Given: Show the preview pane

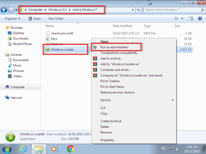Looking at the screenshot, I should coord(191,18).
